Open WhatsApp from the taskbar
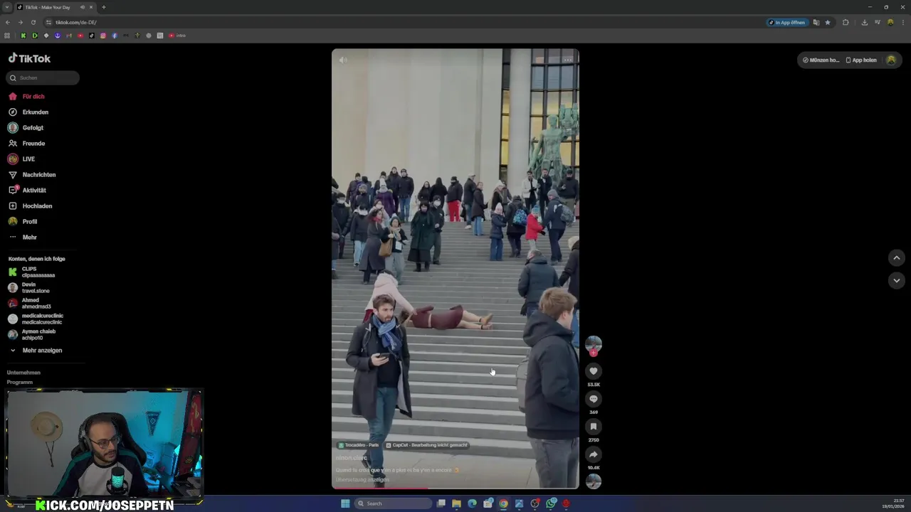The image size is (911, 512). [551, 503]
